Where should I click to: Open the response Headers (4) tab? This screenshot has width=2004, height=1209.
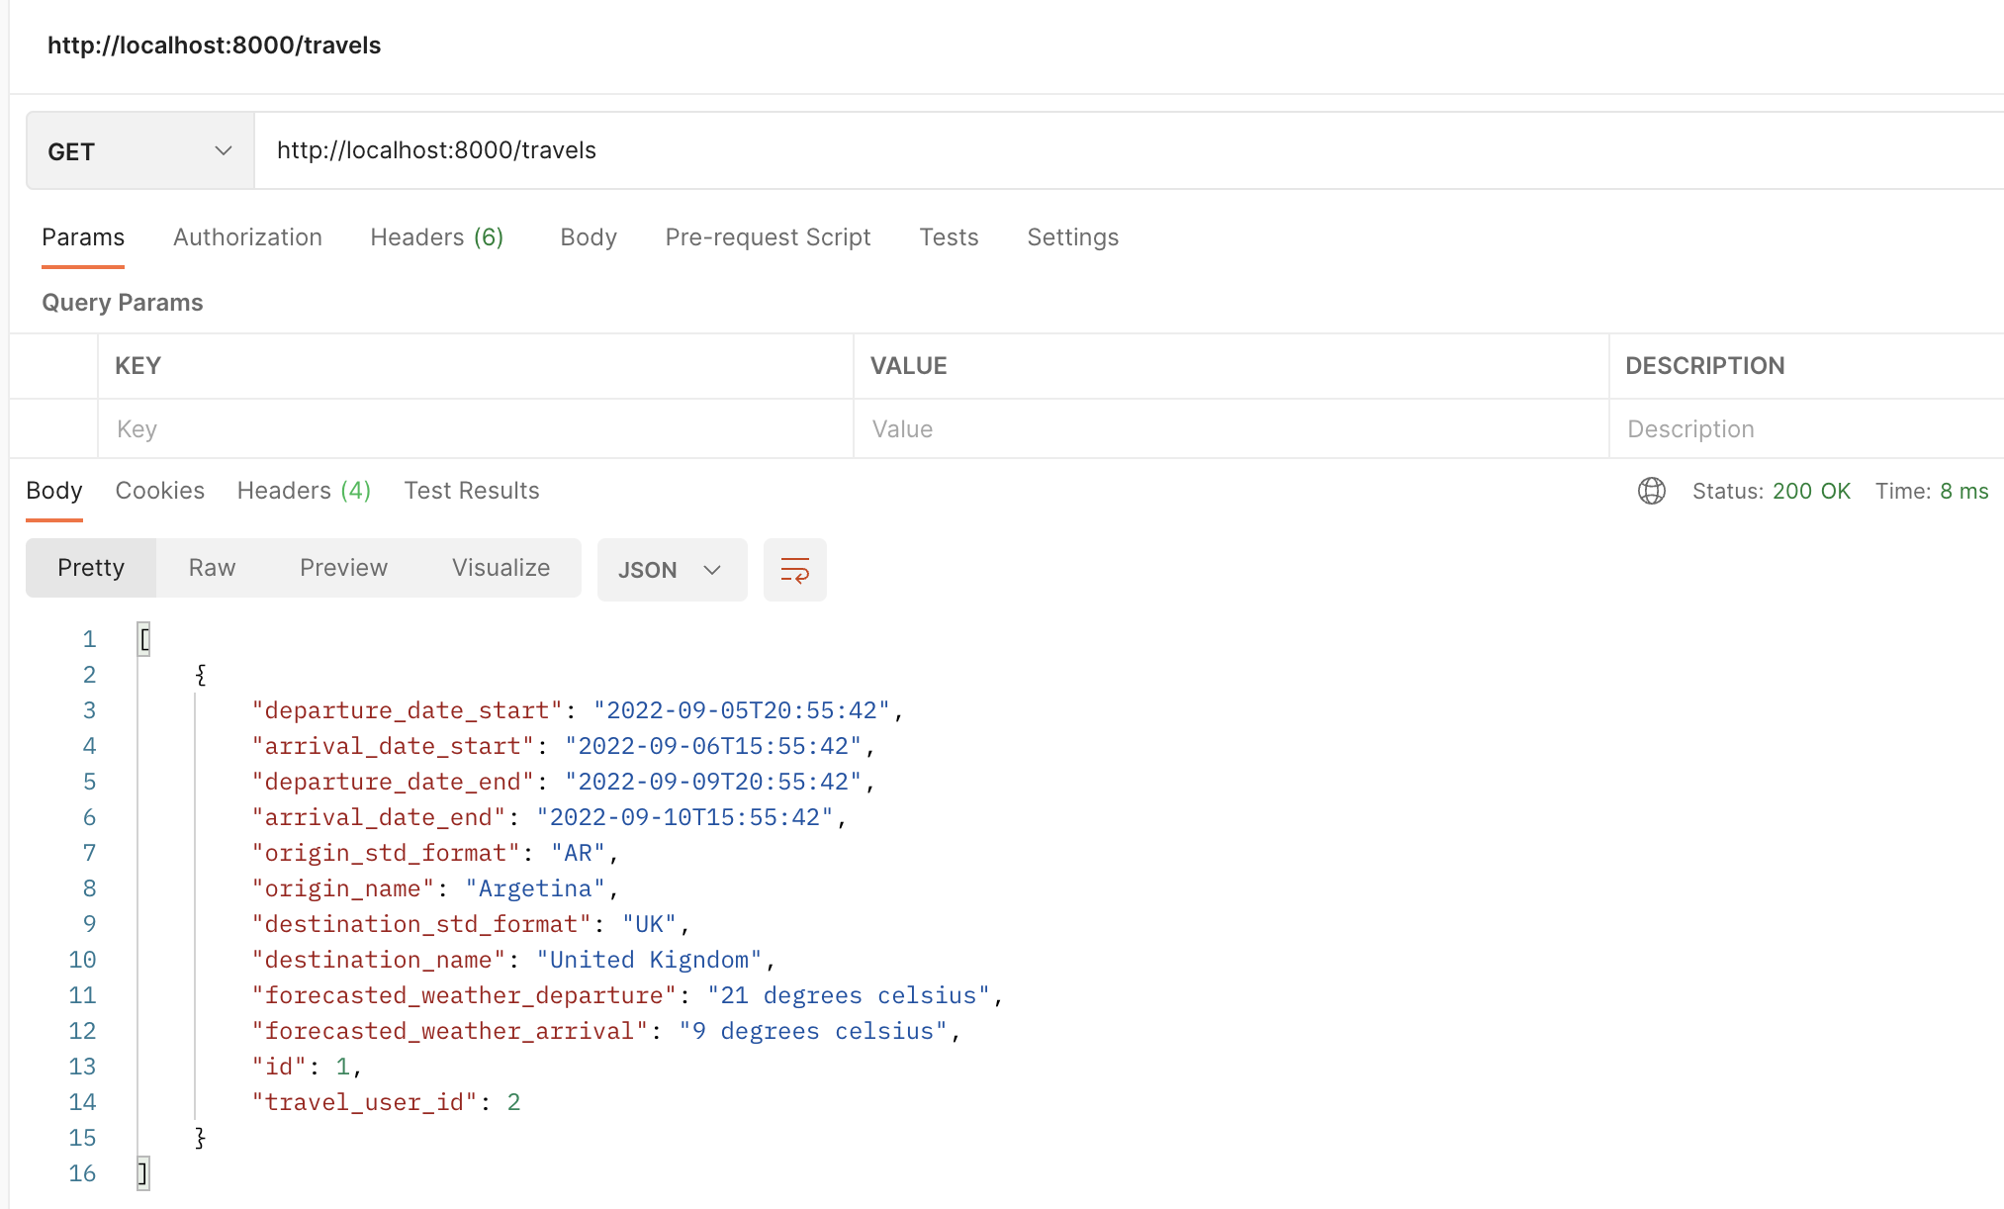coord(304,491)
